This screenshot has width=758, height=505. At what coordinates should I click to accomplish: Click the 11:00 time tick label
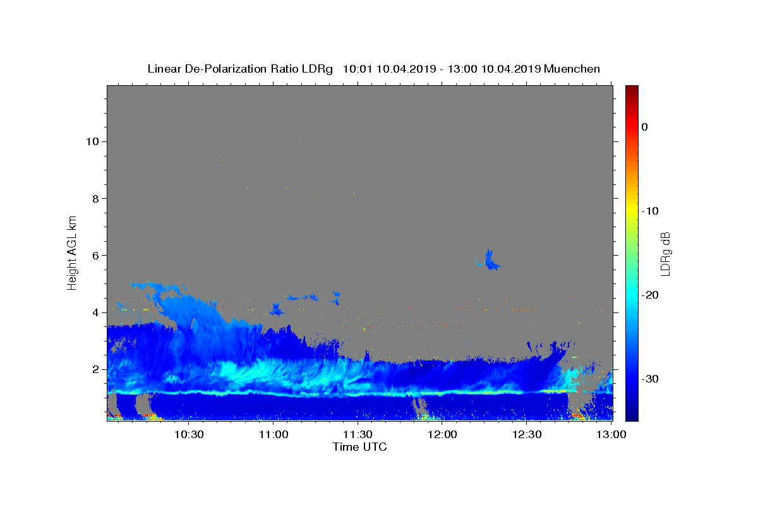pyautogui.click(x=274, y=434)
